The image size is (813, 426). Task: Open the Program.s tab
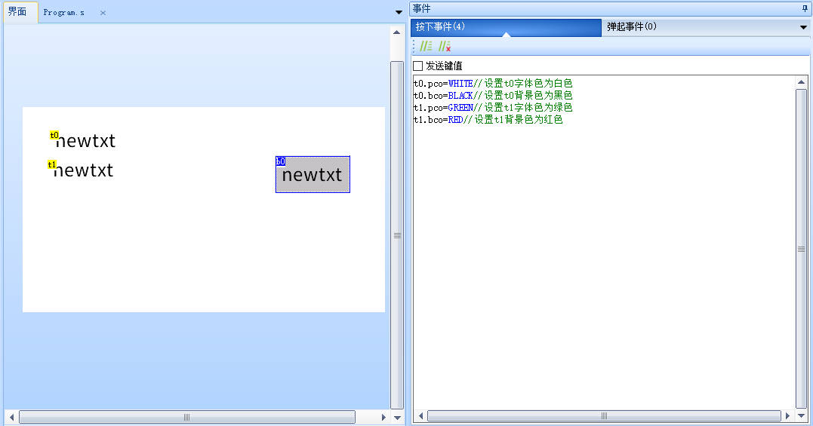tap(64, 13)
